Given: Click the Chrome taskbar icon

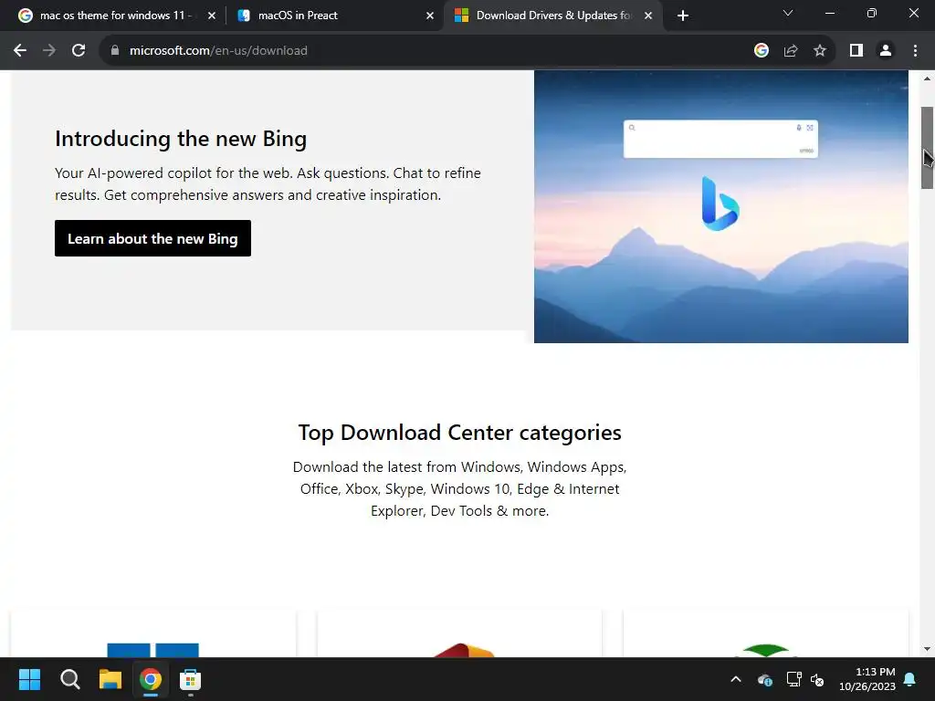Looking at the screenshot, I should tap(151, 679).
